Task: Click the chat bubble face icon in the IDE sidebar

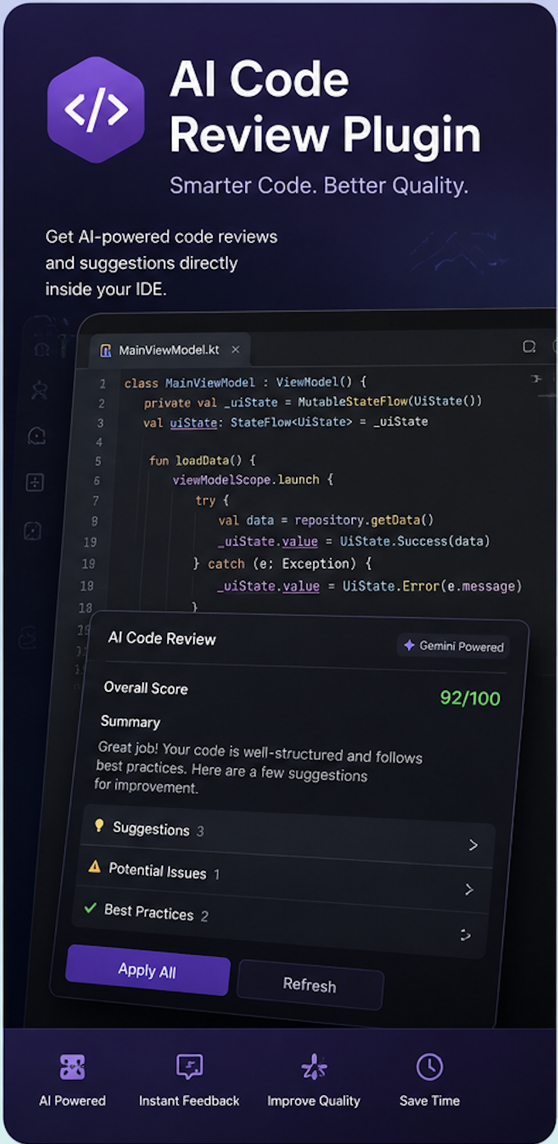Action: [37, 436]
